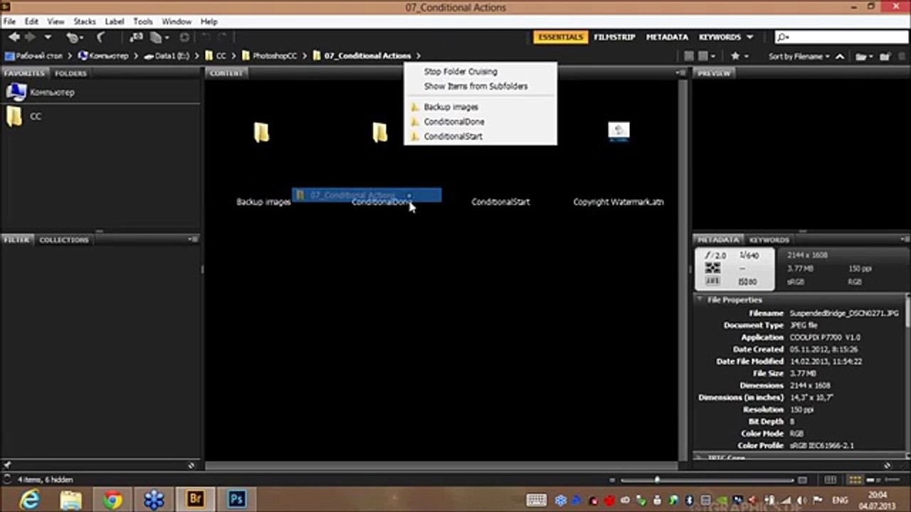Collapse the File Properties section
Image resolution: width=911 pixels, height=512 pixels.
pyautogui.click(x=700, y=300)
